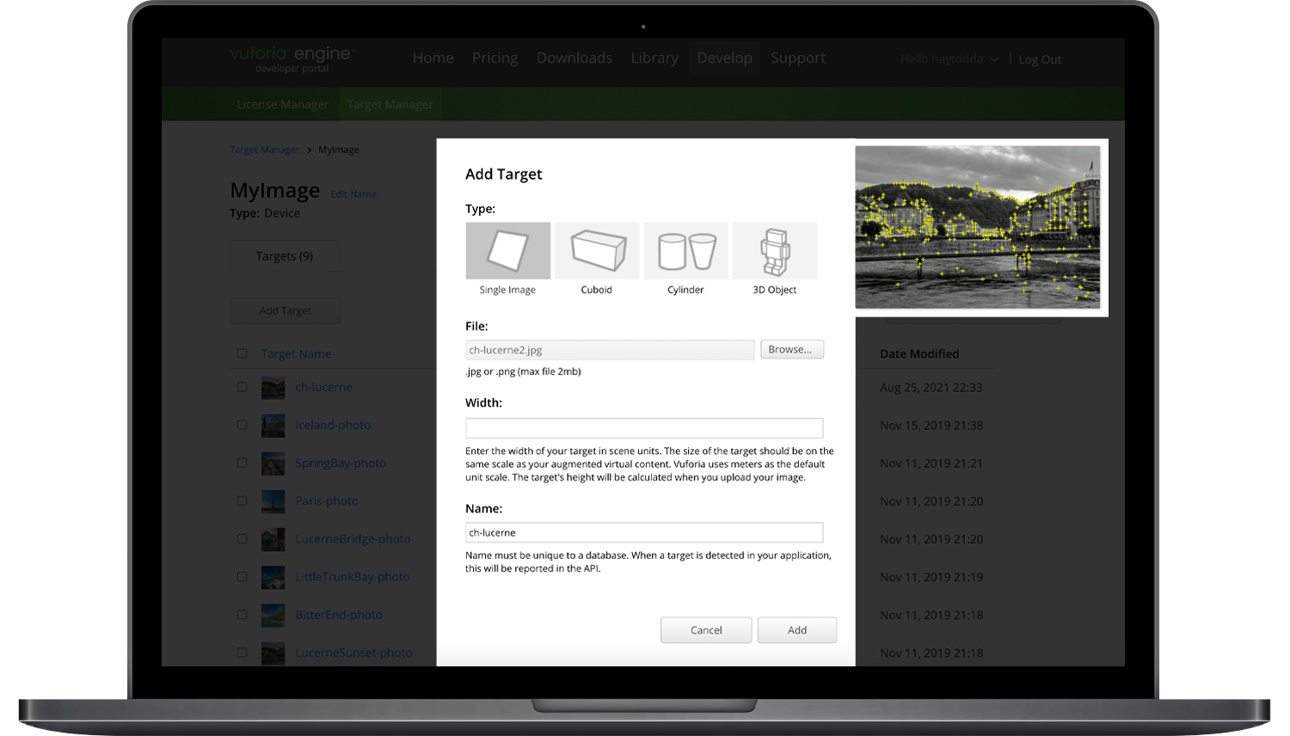Pick the 3D Object target type
Screen dimensions: 1290x736
click(x=775, y=250)
